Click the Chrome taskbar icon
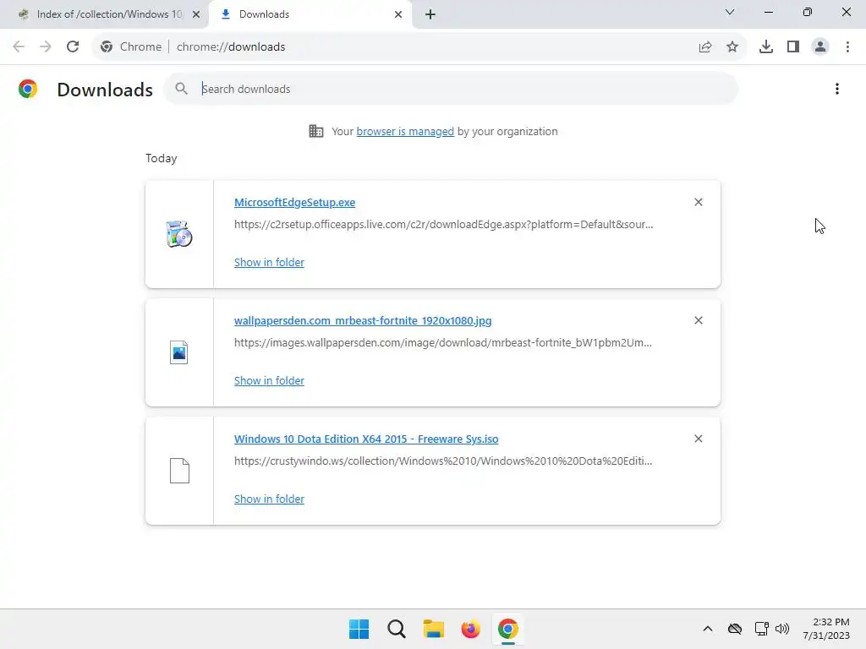The width and height of the screenshot is (866, 649). coord(508,629)
